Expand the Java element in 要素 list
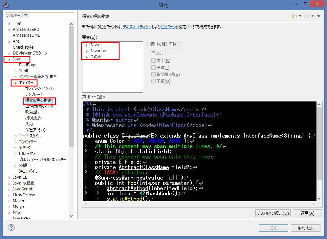This screenshot has width=327, height=239. pos(87,45)
